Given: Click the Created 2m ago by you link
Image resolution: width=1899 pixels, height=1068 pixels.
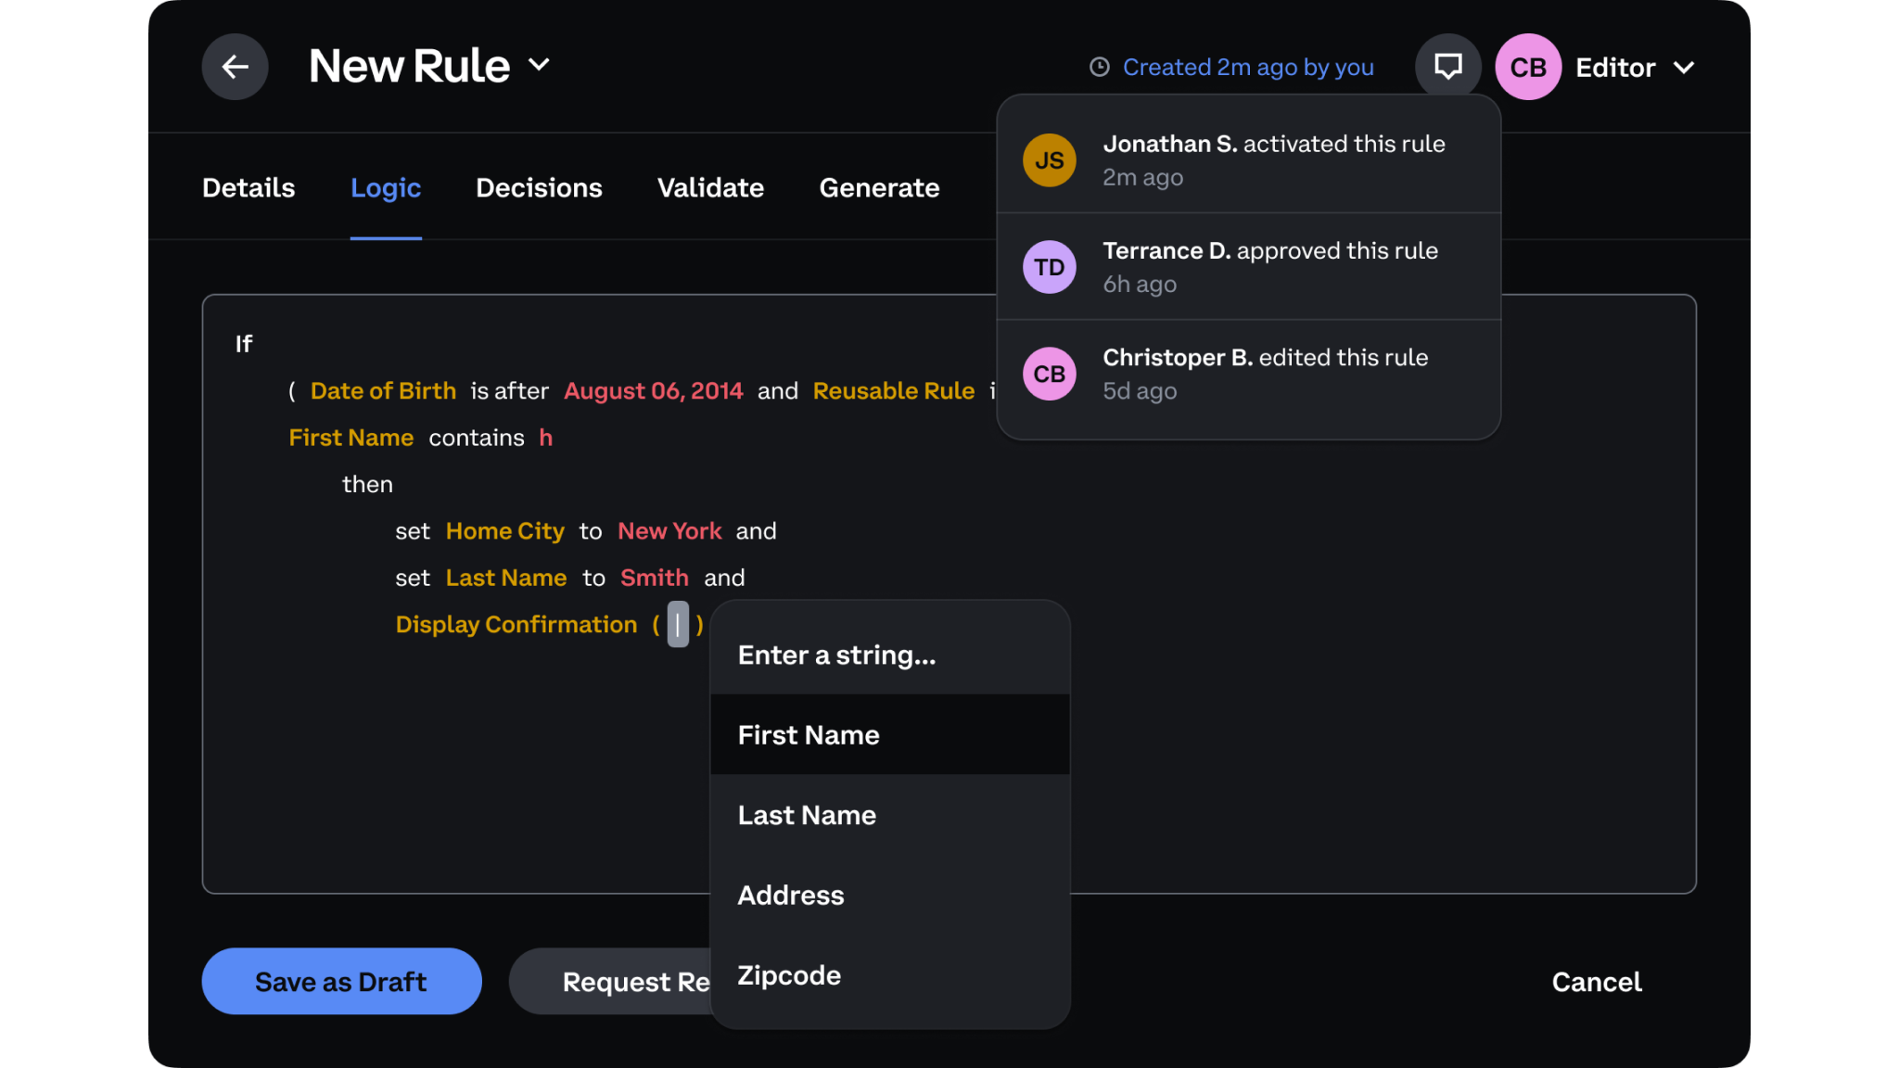Looking at the screenshot, I should (1248, 68).
